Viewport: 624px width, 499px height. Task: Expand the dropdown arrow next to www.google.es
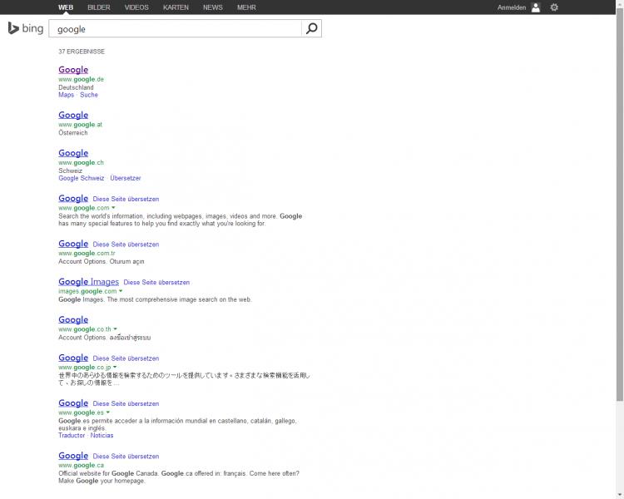click(108, 413)
